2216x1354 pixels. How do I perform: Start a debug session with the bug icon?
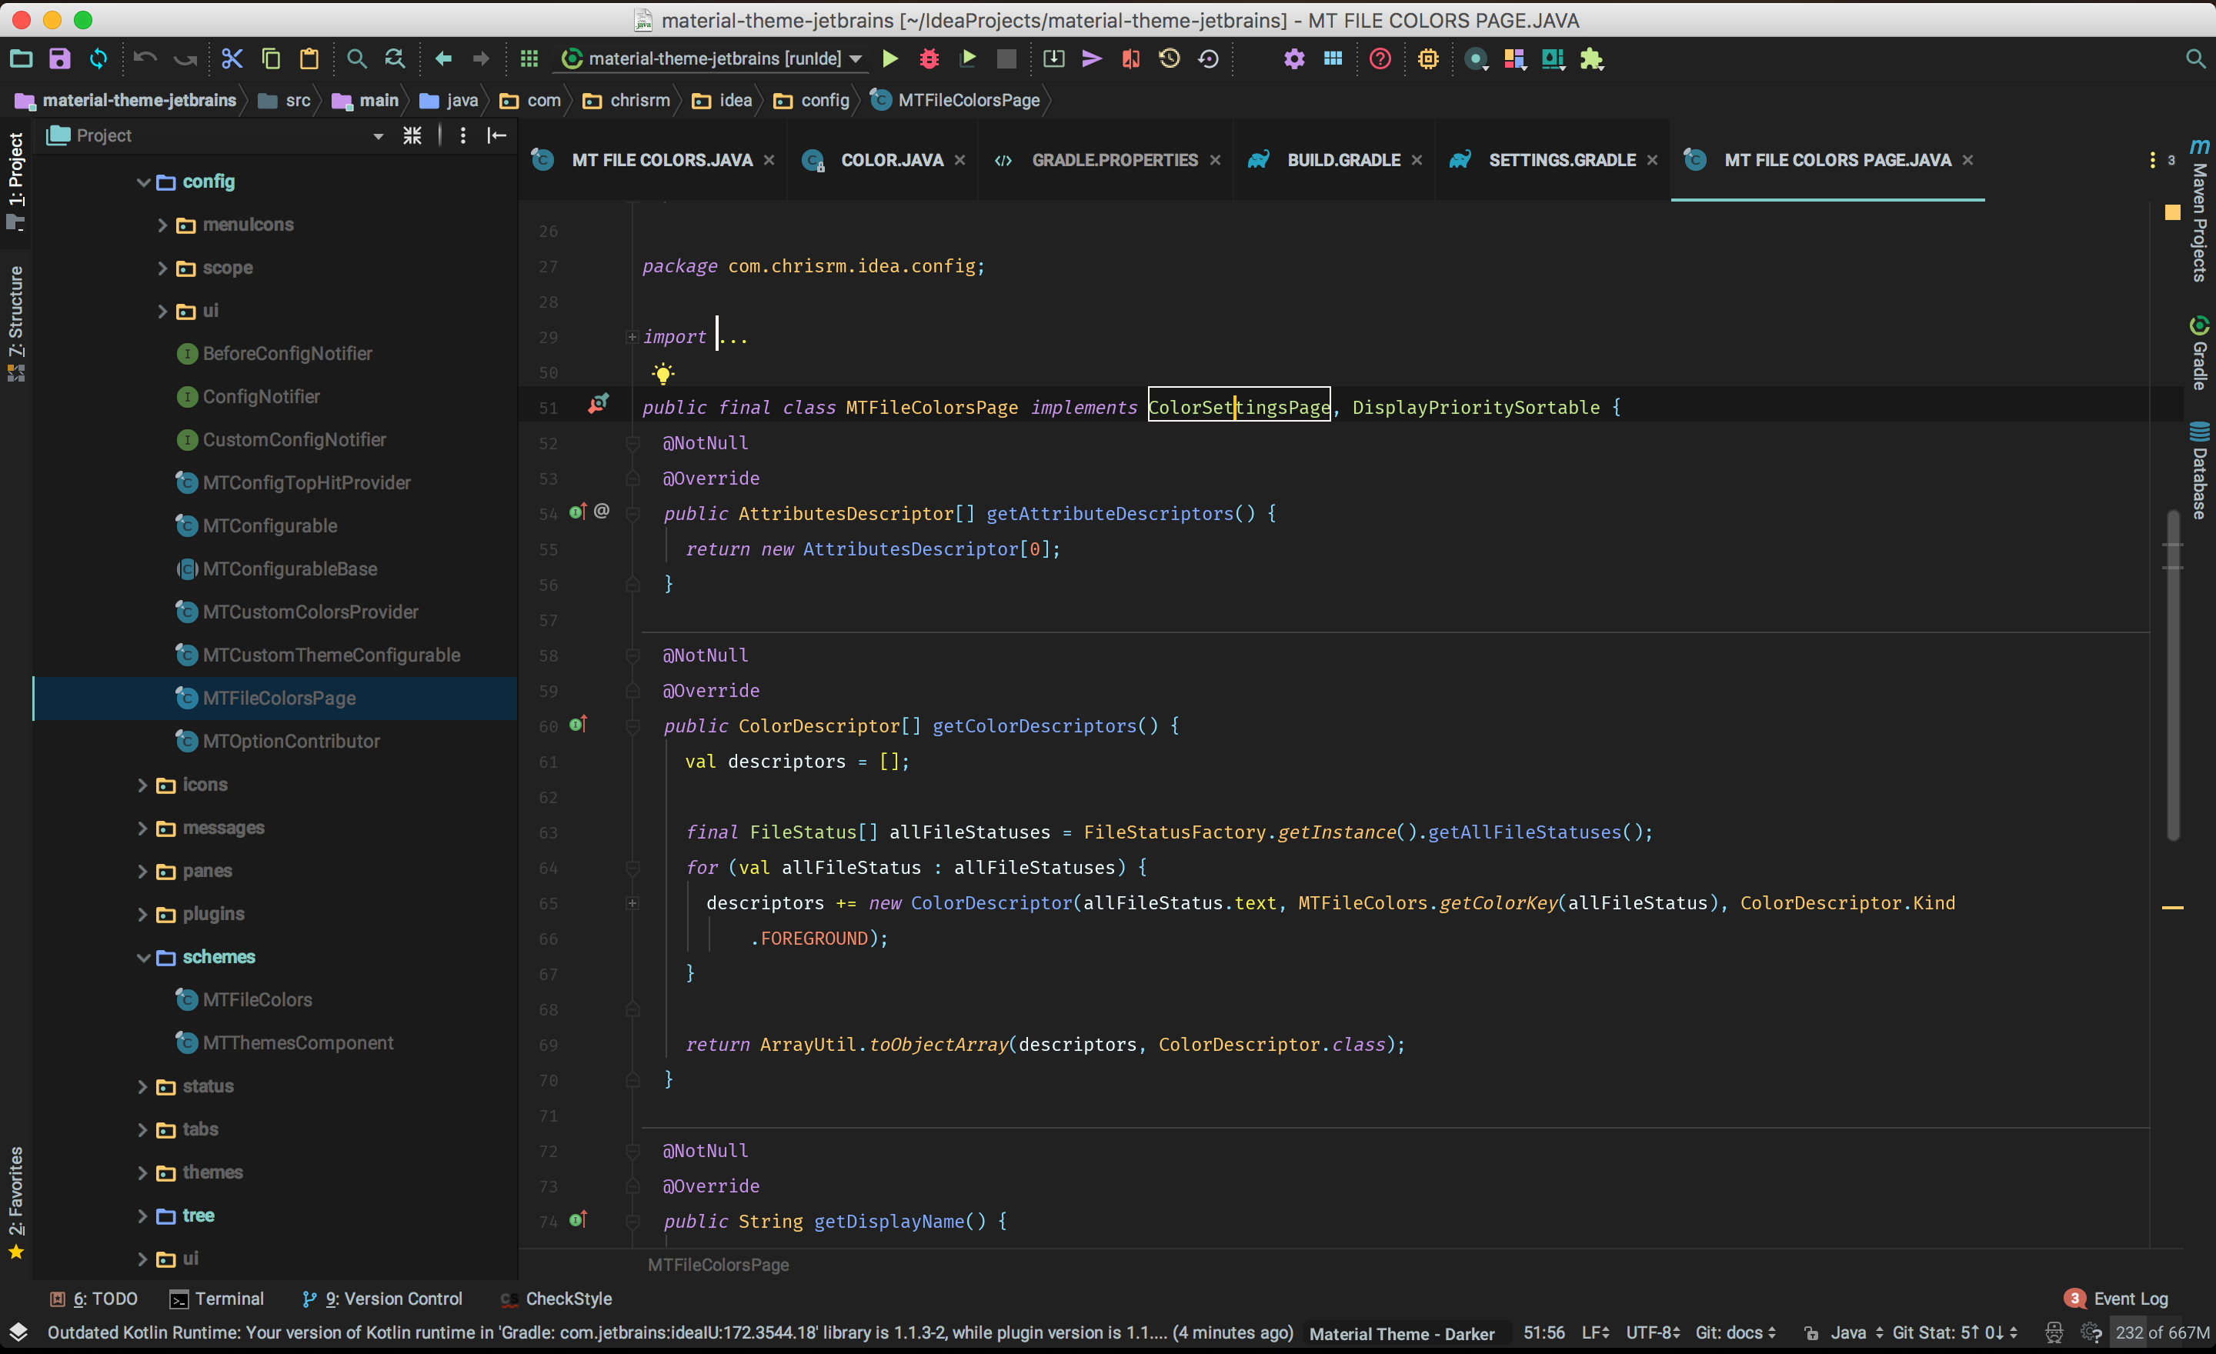[x=928, y=58]
